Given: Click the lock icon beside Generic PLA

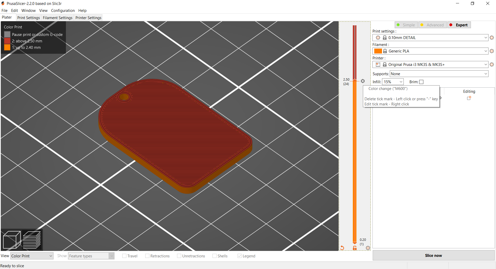Looking at the screenshot, I should tap(385, 51).
